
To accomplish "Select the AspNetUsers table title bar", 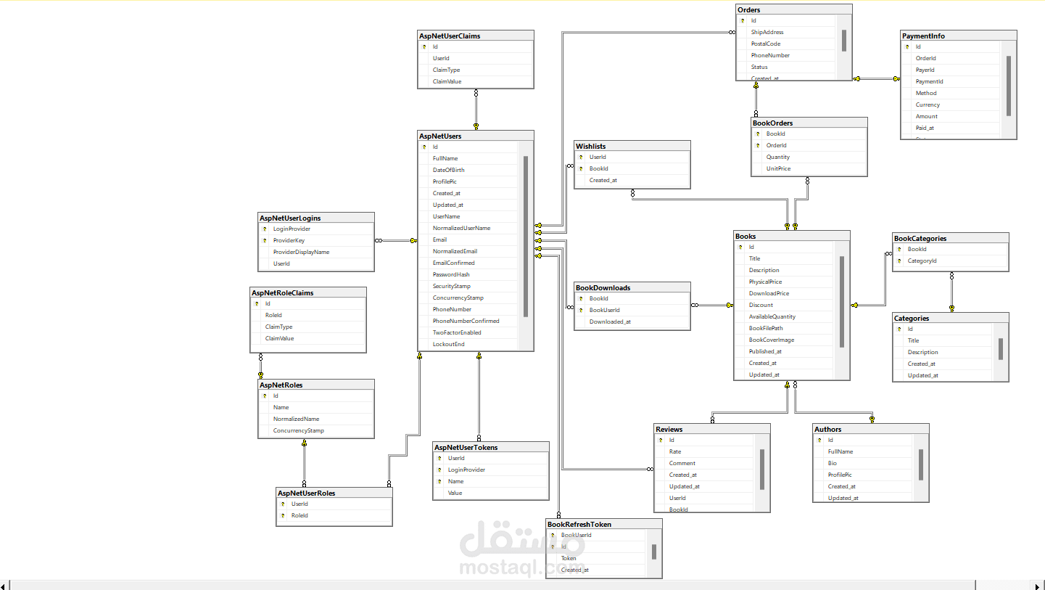I will (x=476, y=136).
